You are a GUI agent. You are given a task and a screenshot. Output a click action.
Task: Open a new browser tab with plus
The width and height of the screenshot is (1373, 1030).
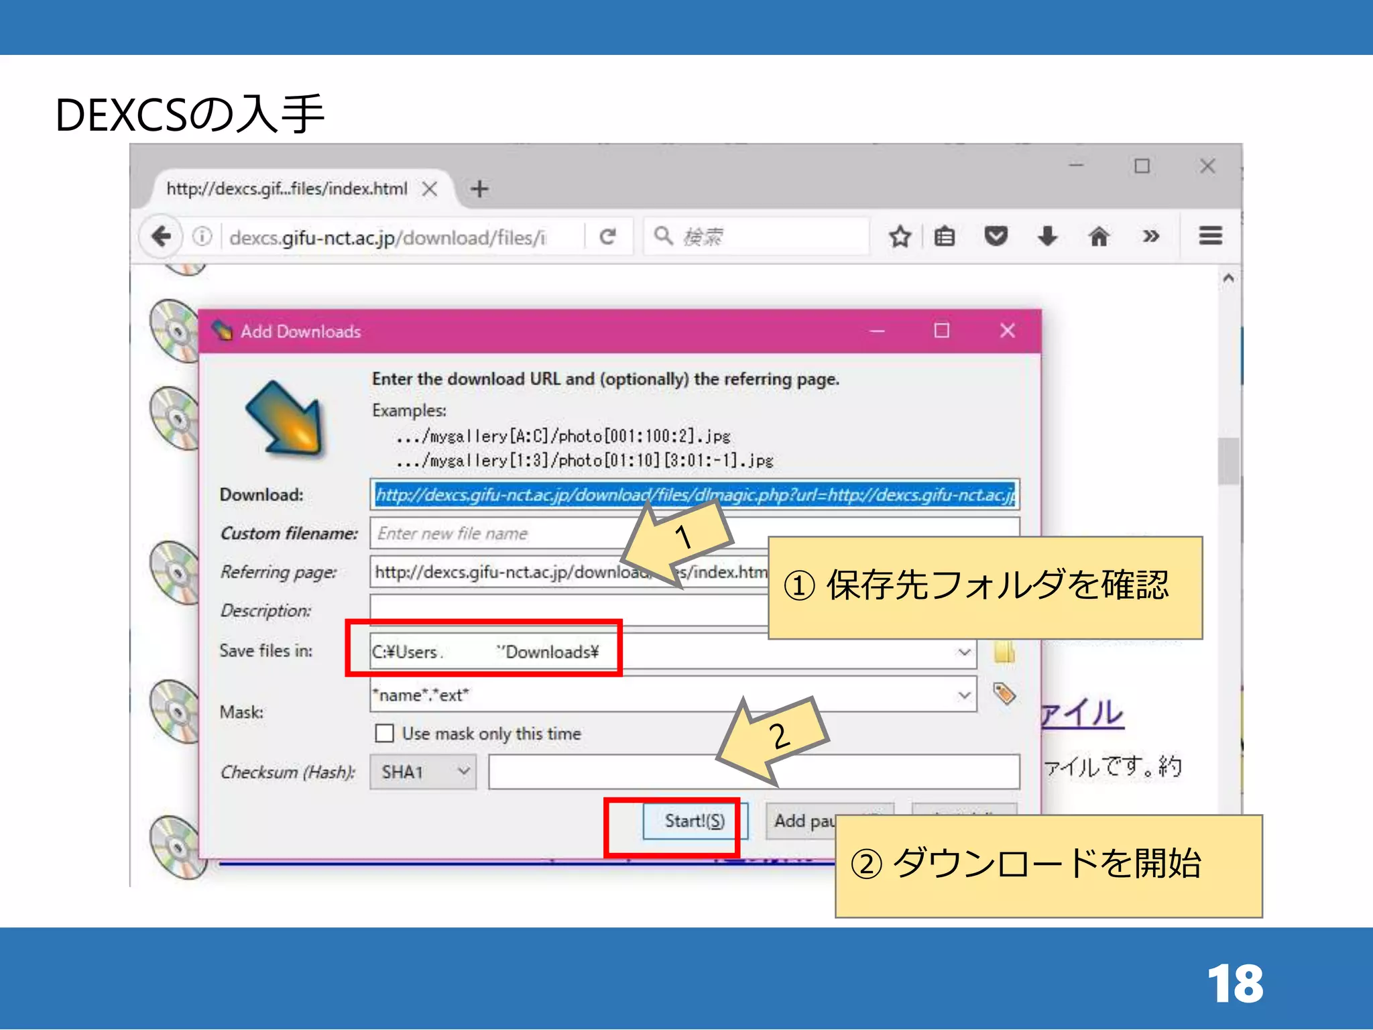479,188
